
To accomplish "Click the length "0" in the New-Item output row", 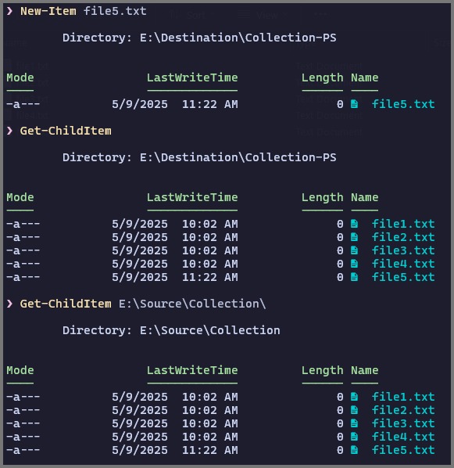I will coord(340,104).
